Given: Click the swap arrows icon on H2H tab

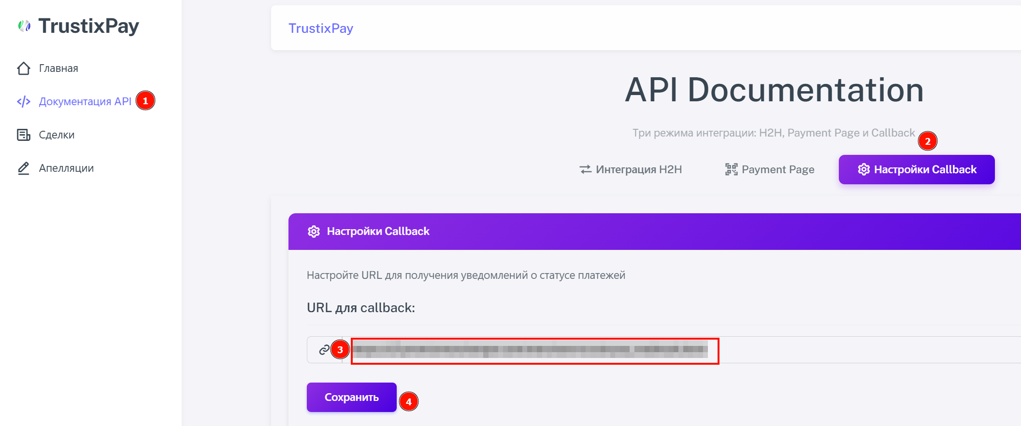Looking at the screenshot, I should click(585, 170).
